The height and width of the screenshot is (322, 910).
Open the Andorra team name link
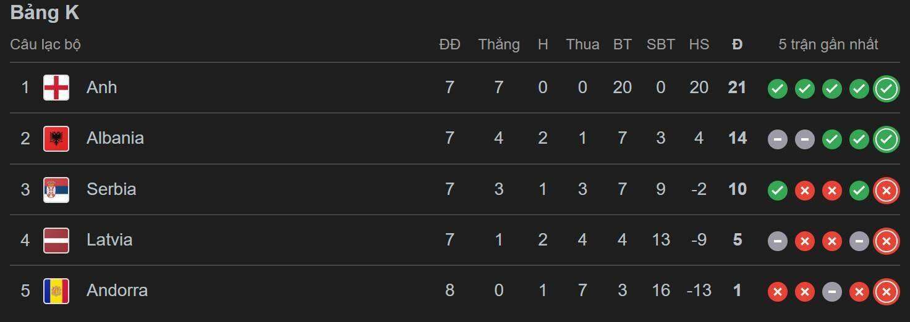[x=117, y=291]
